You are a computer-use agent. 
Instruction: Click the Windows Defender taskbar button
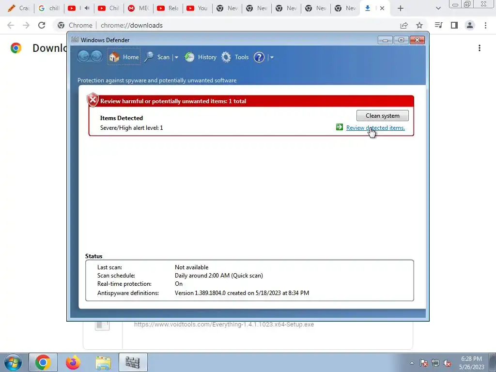[133, 362]
